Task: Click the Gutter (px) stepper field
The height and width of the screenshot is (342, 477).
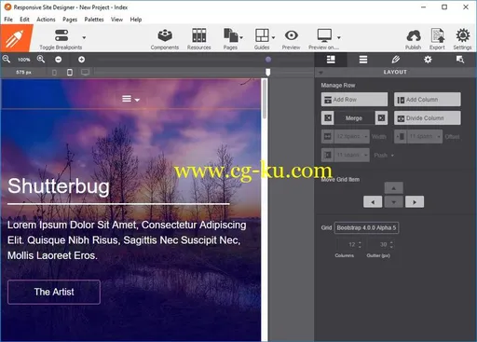Action: click(381, 245)
